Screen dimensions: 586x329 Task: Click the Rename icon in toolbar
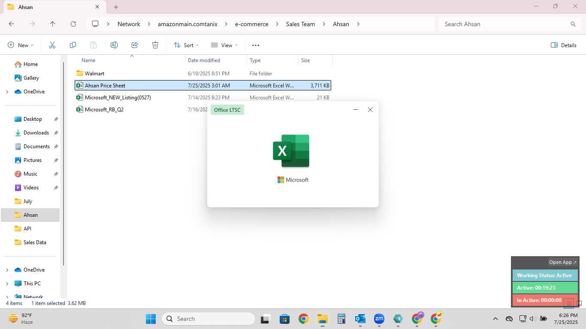114,45
